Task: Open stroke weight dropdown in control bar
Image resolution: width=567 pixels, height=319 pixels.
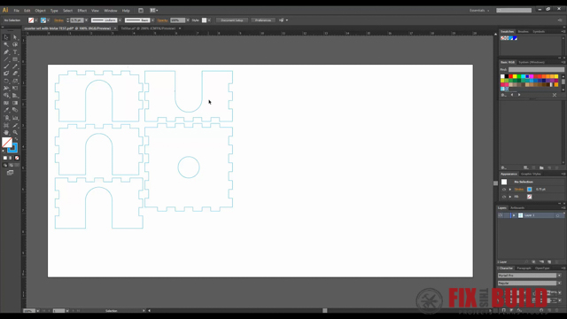Action: pos(86,20)
